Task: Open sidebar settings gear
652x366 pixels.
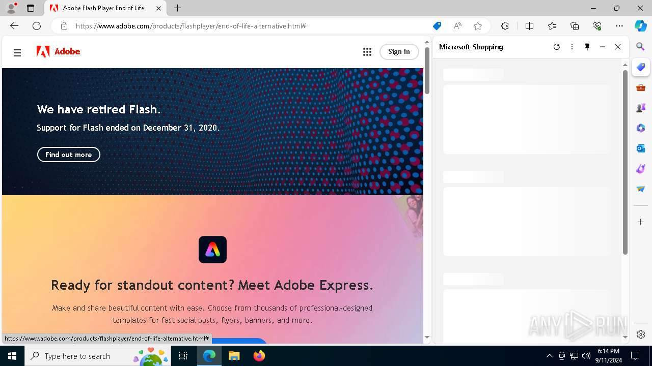Action: [x=641, y=334]
